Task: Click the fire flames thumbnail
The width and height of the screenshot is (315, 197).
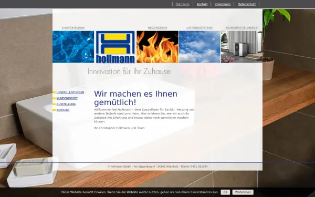Action: pos(157,47)
